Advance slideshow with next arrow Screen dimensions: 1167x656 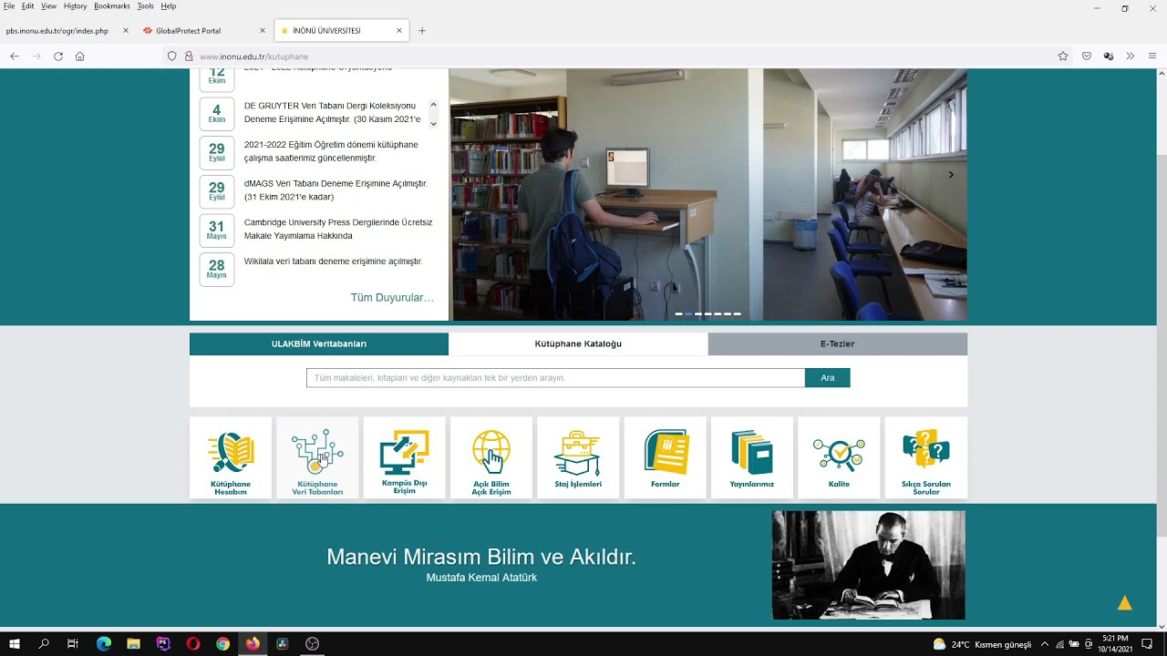pos(951,174)
